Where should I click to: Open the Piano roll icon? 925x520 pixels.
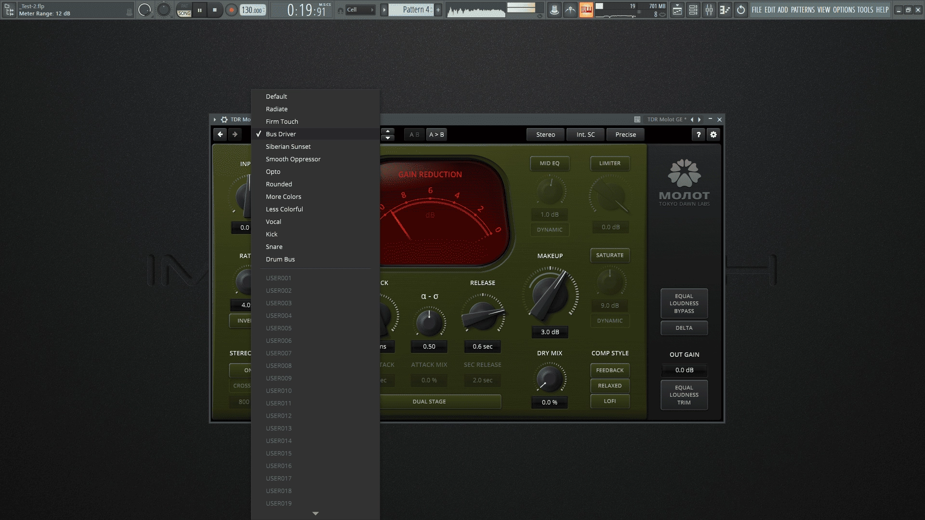click(725, 10)
